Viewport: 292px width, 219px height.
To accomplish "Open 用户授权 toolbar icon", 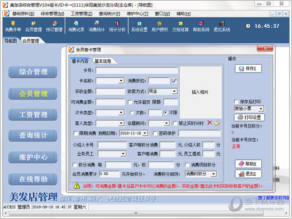I will pos(160,26).
